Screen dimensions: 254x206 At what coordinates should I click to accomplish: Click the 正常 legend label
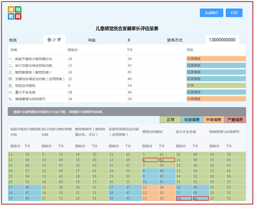(170, 120)
